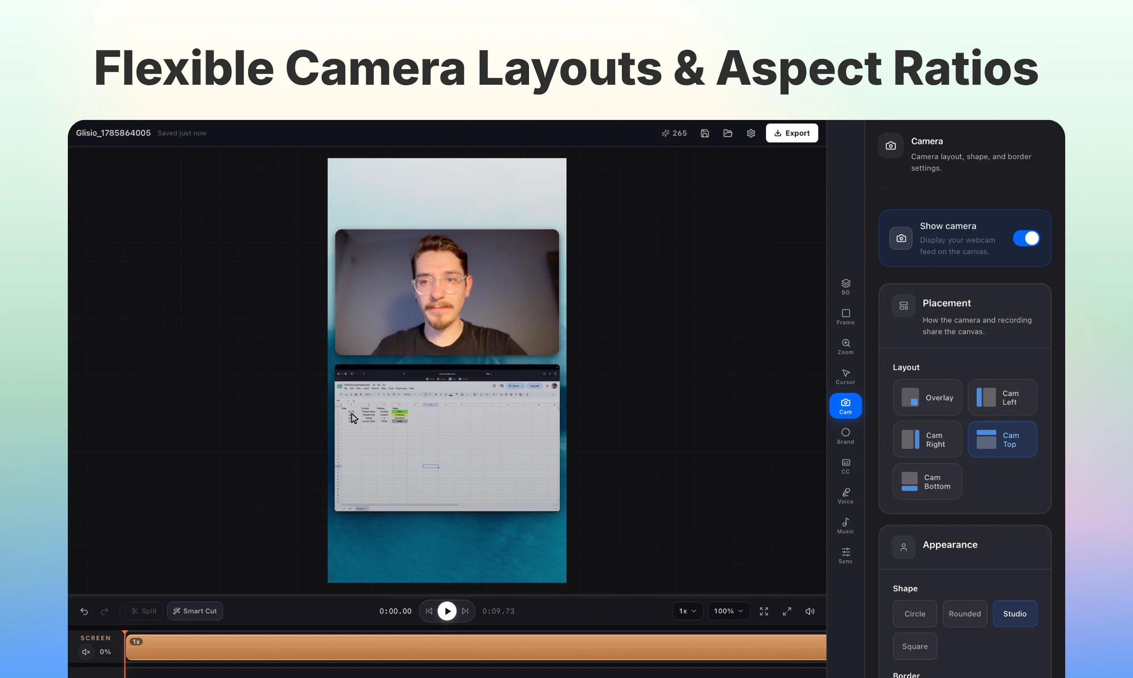This screenshot has height=678, width=1133.
Task: Open the CC captions panel
Action: point(845,466)
